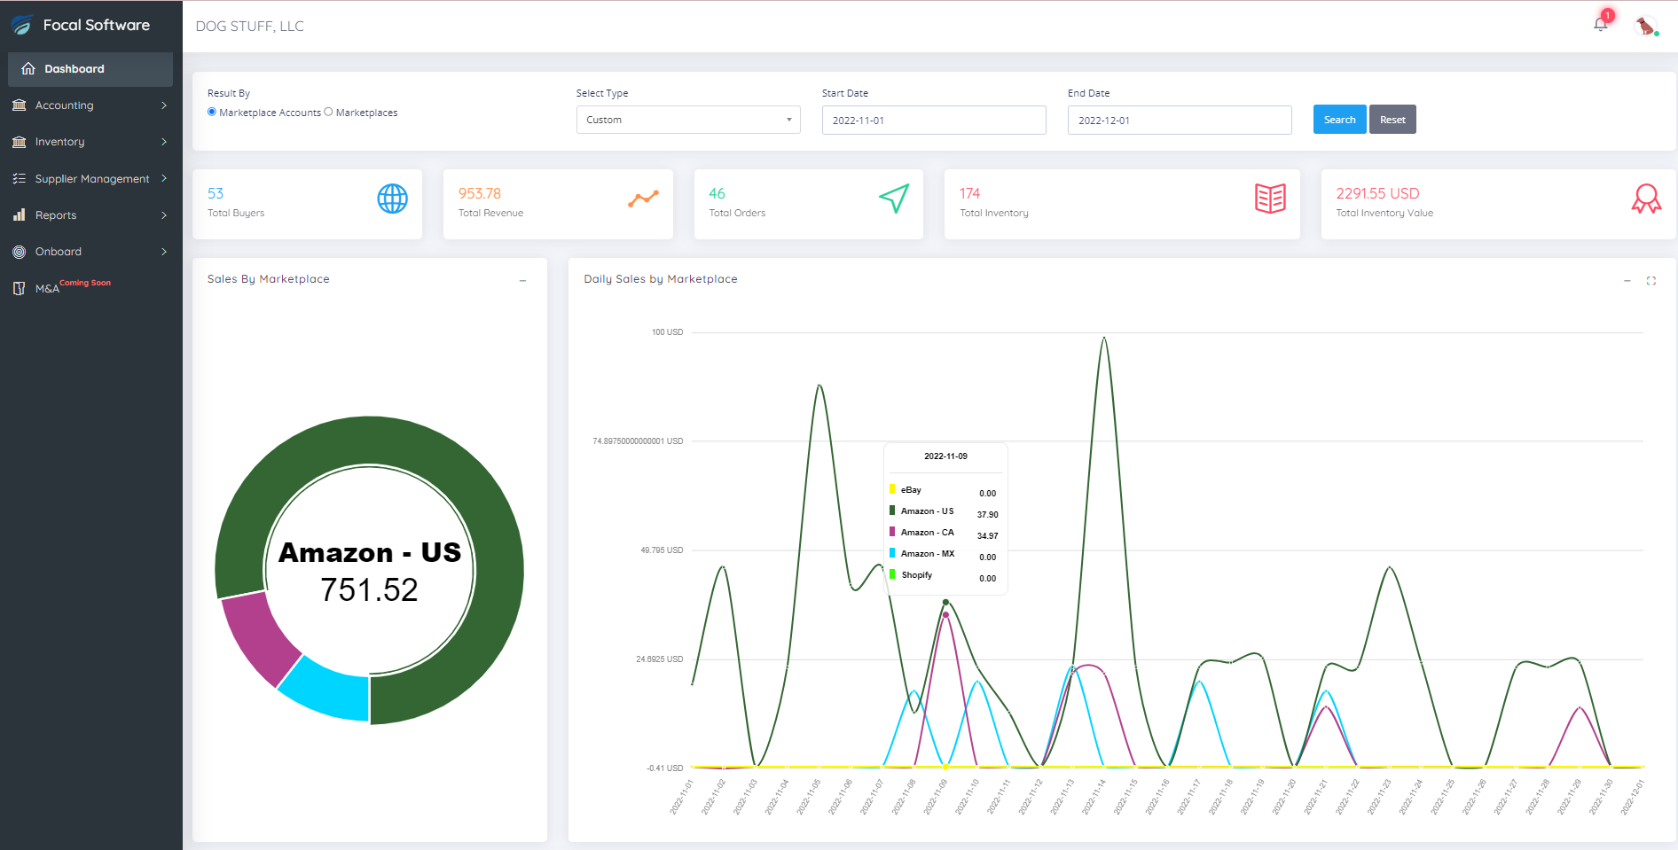Click the Focal Software logo
The height and width of the screenshot is (850, 1678).
23,25
